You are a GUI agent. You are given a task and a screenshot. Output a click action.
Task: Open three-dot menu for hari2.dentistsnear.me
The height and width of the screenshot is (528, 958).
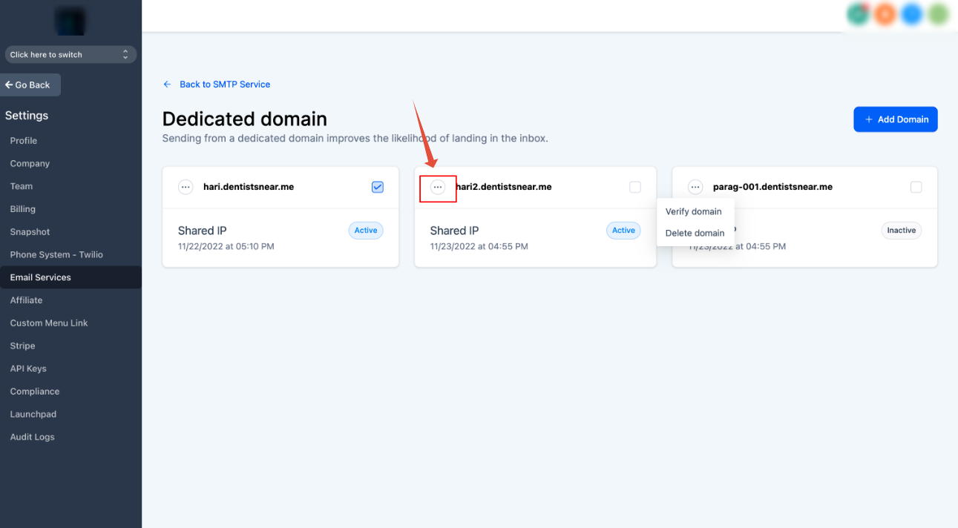point(438,188)
